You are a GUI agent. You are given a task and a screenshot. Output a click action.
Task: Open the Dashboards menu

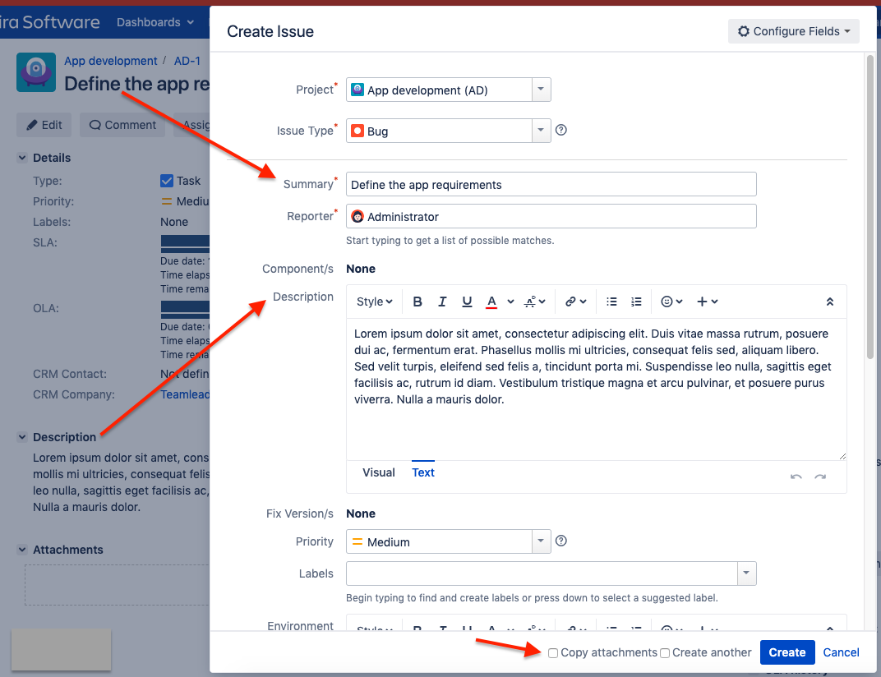point(155,22)
